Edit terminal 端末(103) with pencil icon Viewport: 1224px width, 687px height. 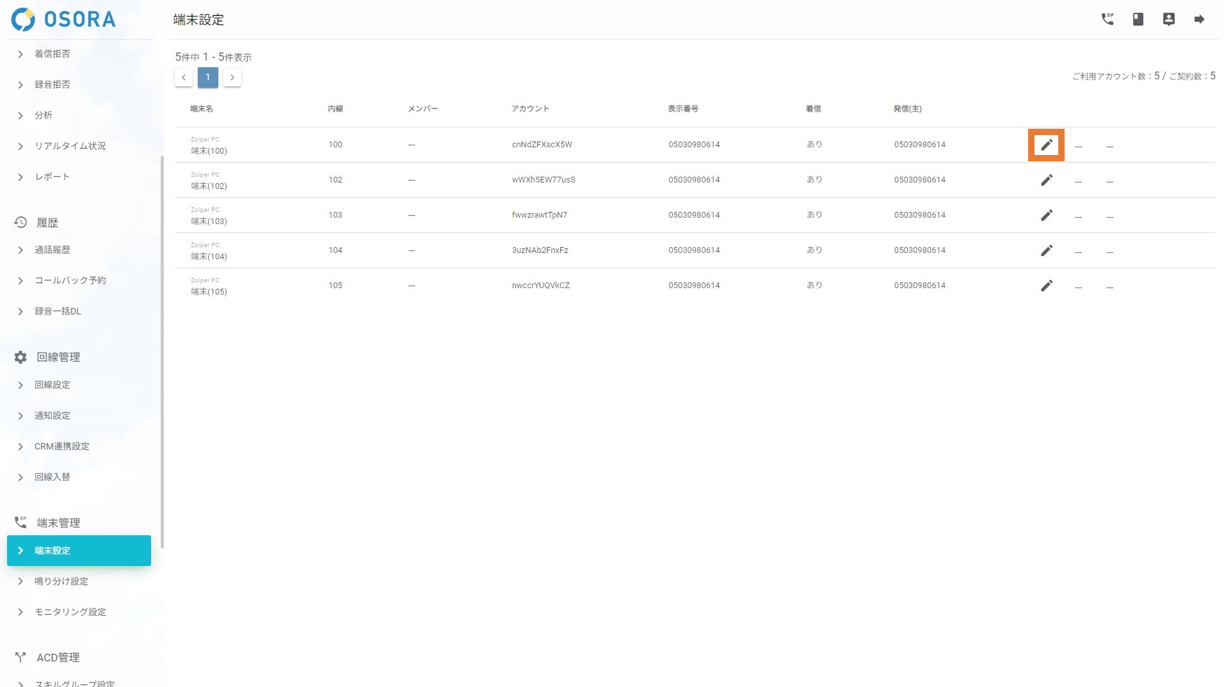coord(1046,215)
